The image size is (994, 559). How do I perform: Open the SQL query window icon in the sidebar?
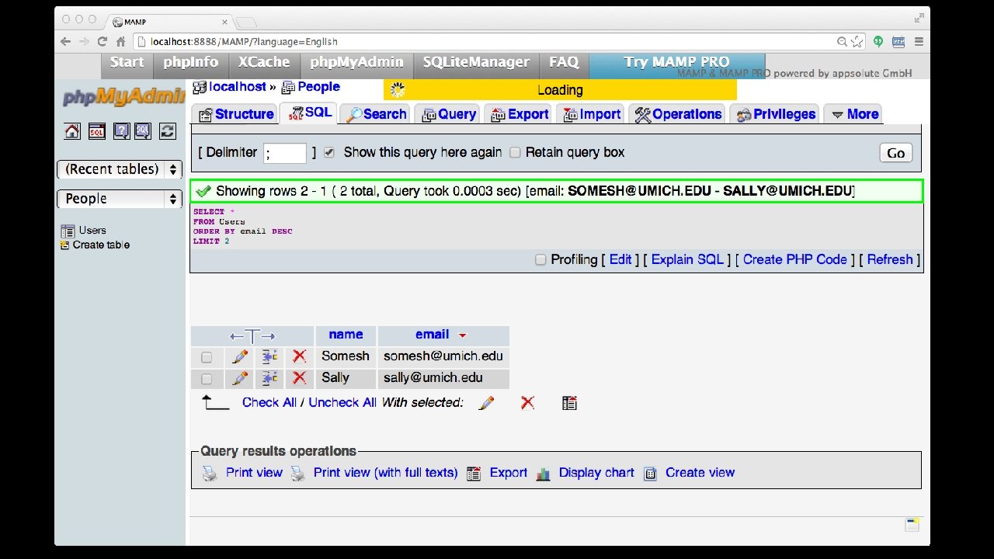96,131
